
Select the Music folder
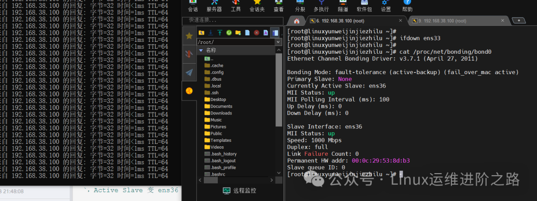[213, 120]
